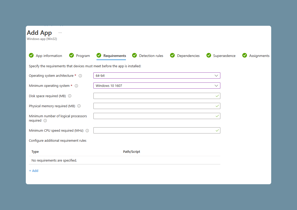Screen dimensions: 297x210
Task: Click the info icon beside Disk space required
Action: [x=70, y=96]
